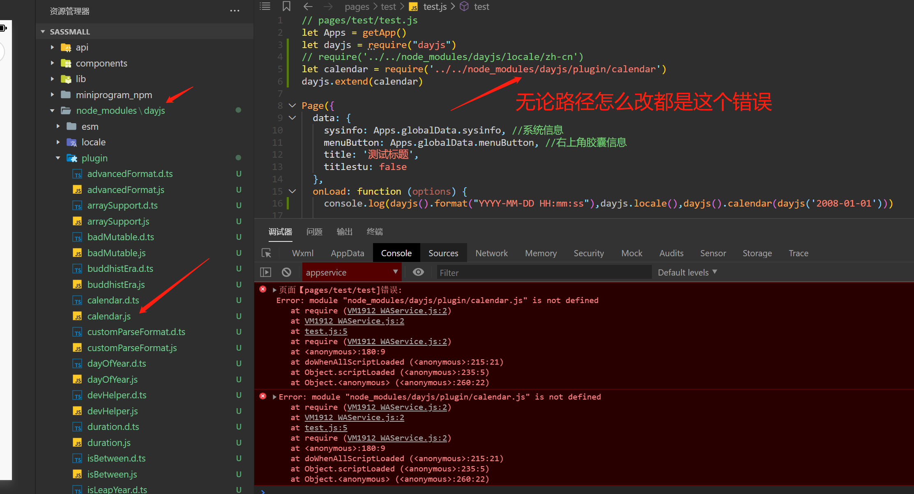Switch to the Network tab
The width and height of the screenshot is (914, 494).
[491, 253]
